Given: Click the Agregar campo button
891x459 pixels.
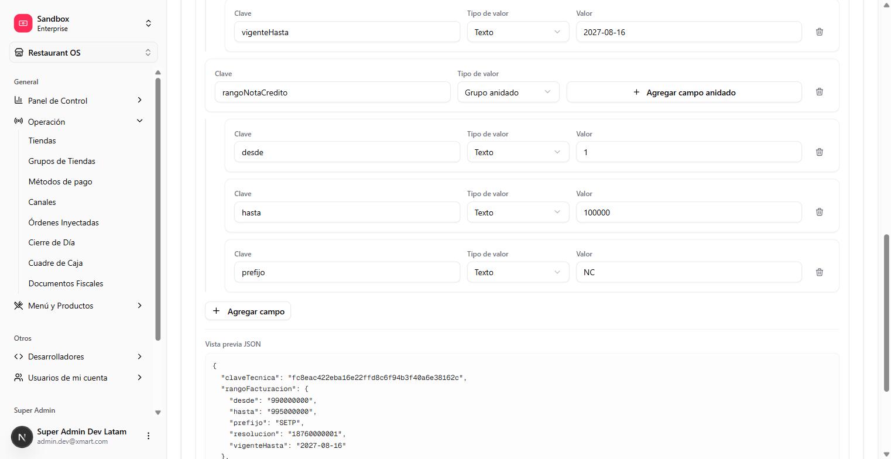Looking at the screenshot, I should point(248,311).
